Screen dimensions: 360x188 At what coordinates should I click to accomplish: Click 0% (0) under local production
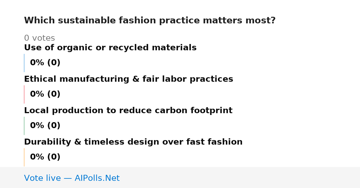45,126
